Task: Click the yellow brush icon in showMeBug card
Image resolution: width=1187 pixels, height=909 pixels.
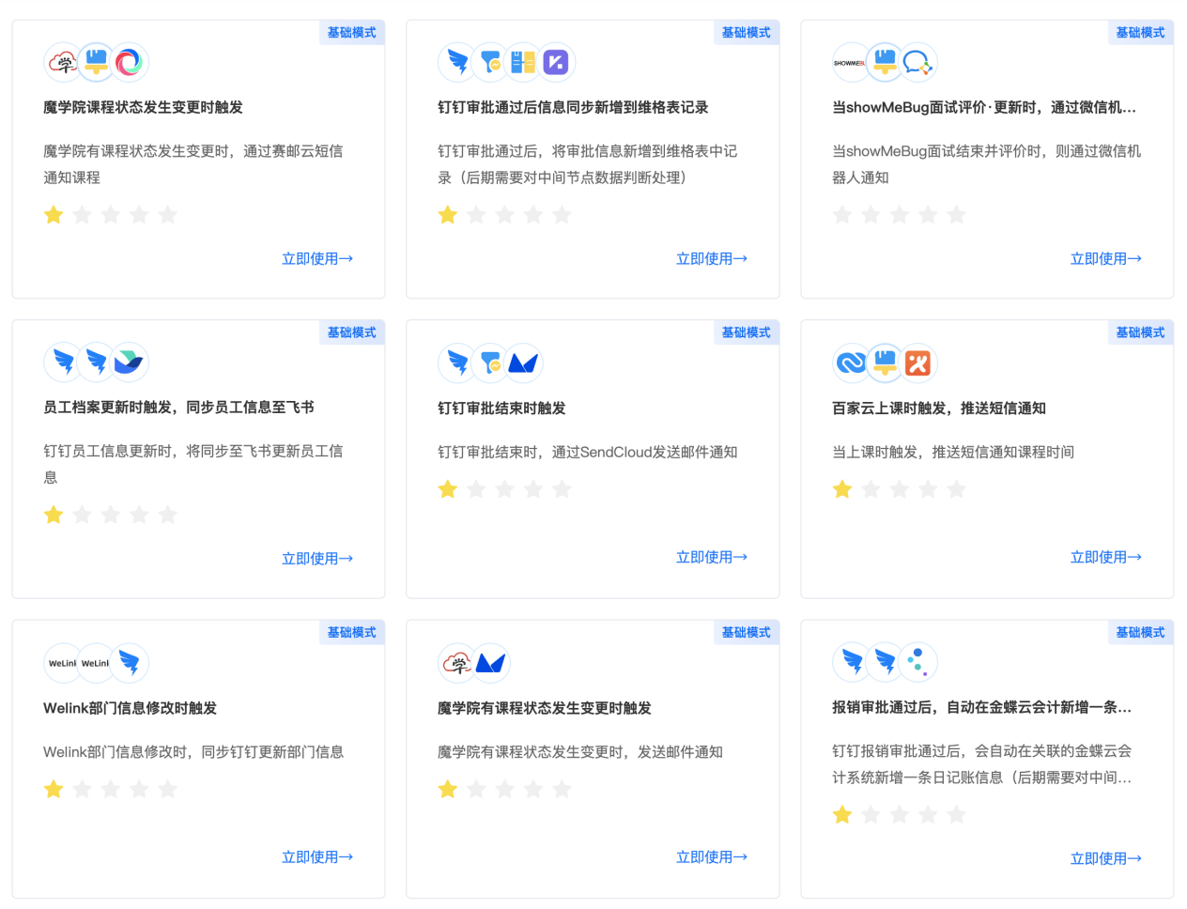Action: (x=885, y=63)
